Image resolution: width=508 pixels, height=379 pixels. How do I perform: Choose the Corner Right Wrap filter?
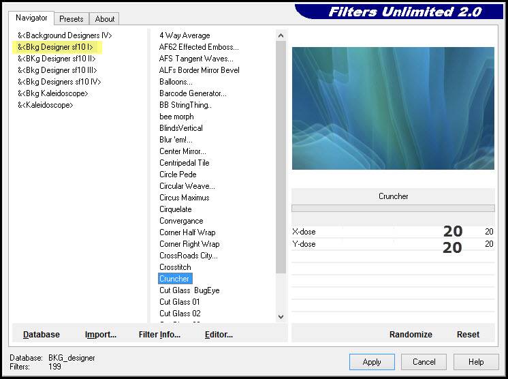(x=189, y=244)
